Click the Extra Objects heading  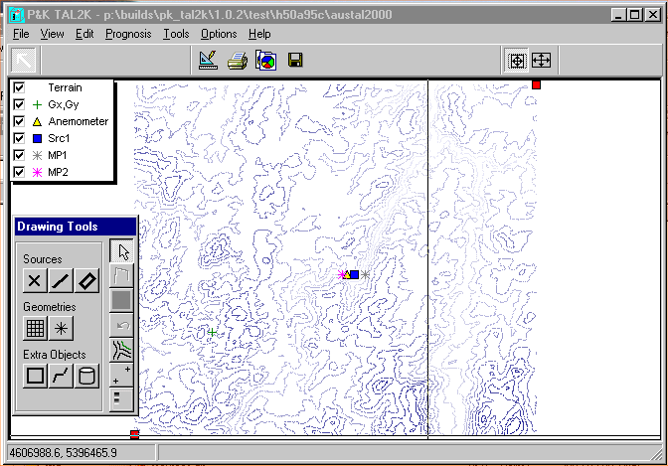pos(54,355)
